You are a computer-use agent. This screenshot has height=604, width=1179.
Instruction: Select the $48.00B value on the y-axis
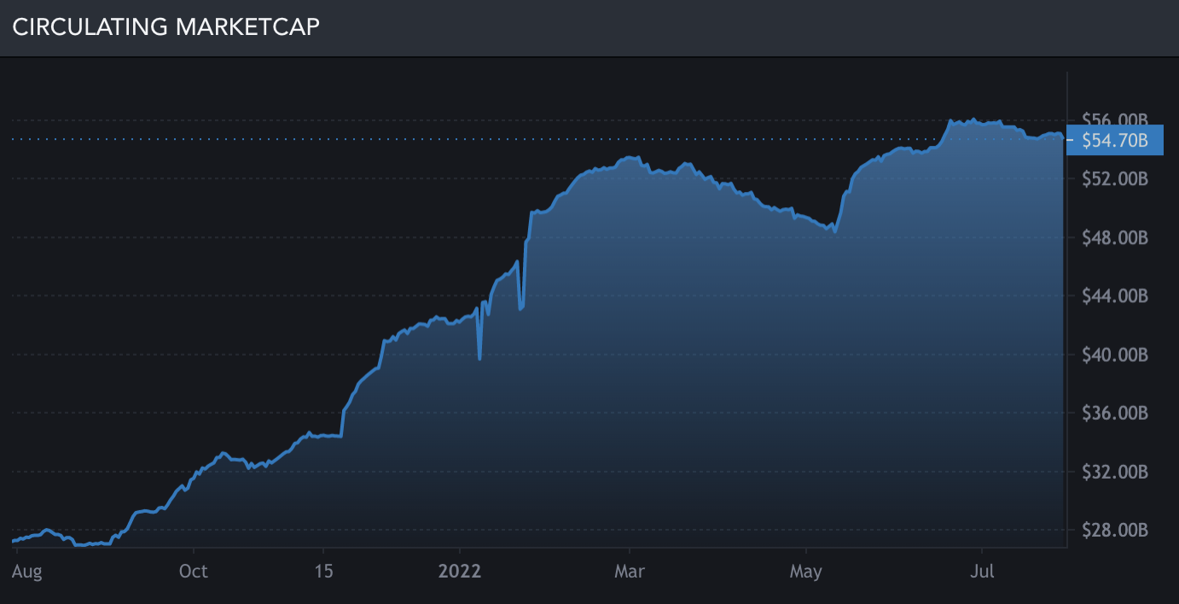tap(1117, 238)
